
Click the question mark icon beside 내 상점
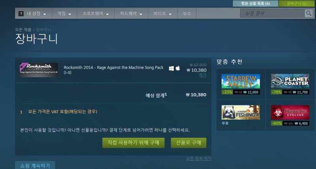coord(21,13)
